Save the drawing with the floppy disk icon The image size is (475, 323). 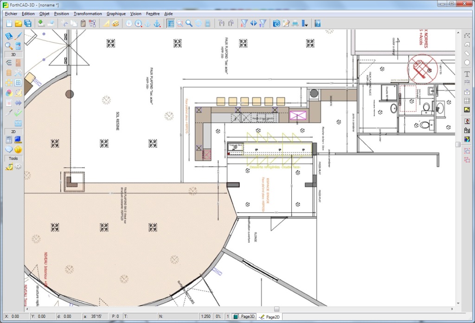pyautogui.click(x=28, y=23)
